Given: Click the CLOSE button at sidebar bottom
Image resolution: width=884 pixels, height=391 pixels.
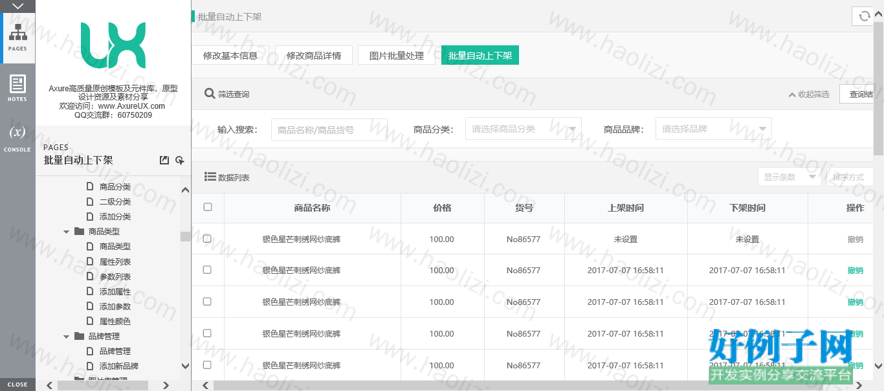Looking at the screenshot, I should click(x=17, y=385).
